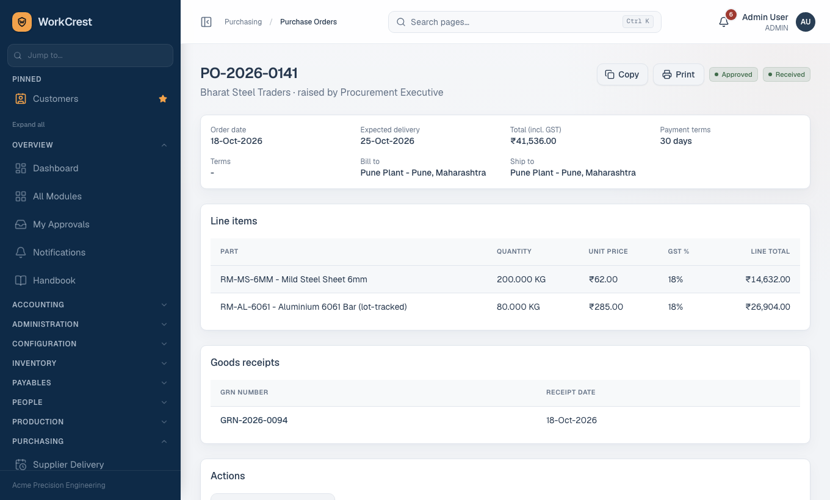Image resolution: width=830 pixels, height=500 pixels.
Task: Collapse the sidebar using the panel toggle icon
Action: click(x=206, y=22)
